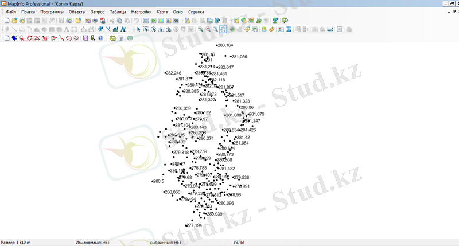Viewport: 459px width, 246px height.
Task: Open a New Grapher window icon
Action: tap(161, 21)
